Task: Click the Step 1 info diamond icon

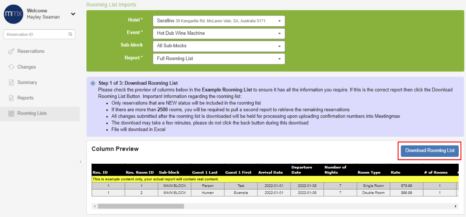Action: pos(93,83)
